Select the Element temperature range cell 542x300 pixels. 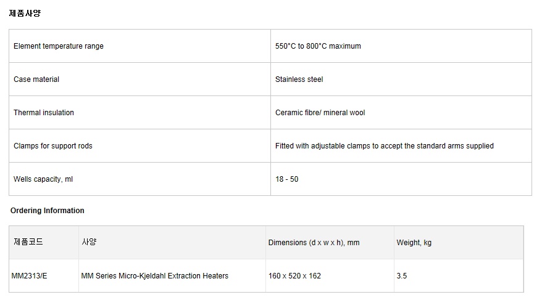click(x=140, y=46)
